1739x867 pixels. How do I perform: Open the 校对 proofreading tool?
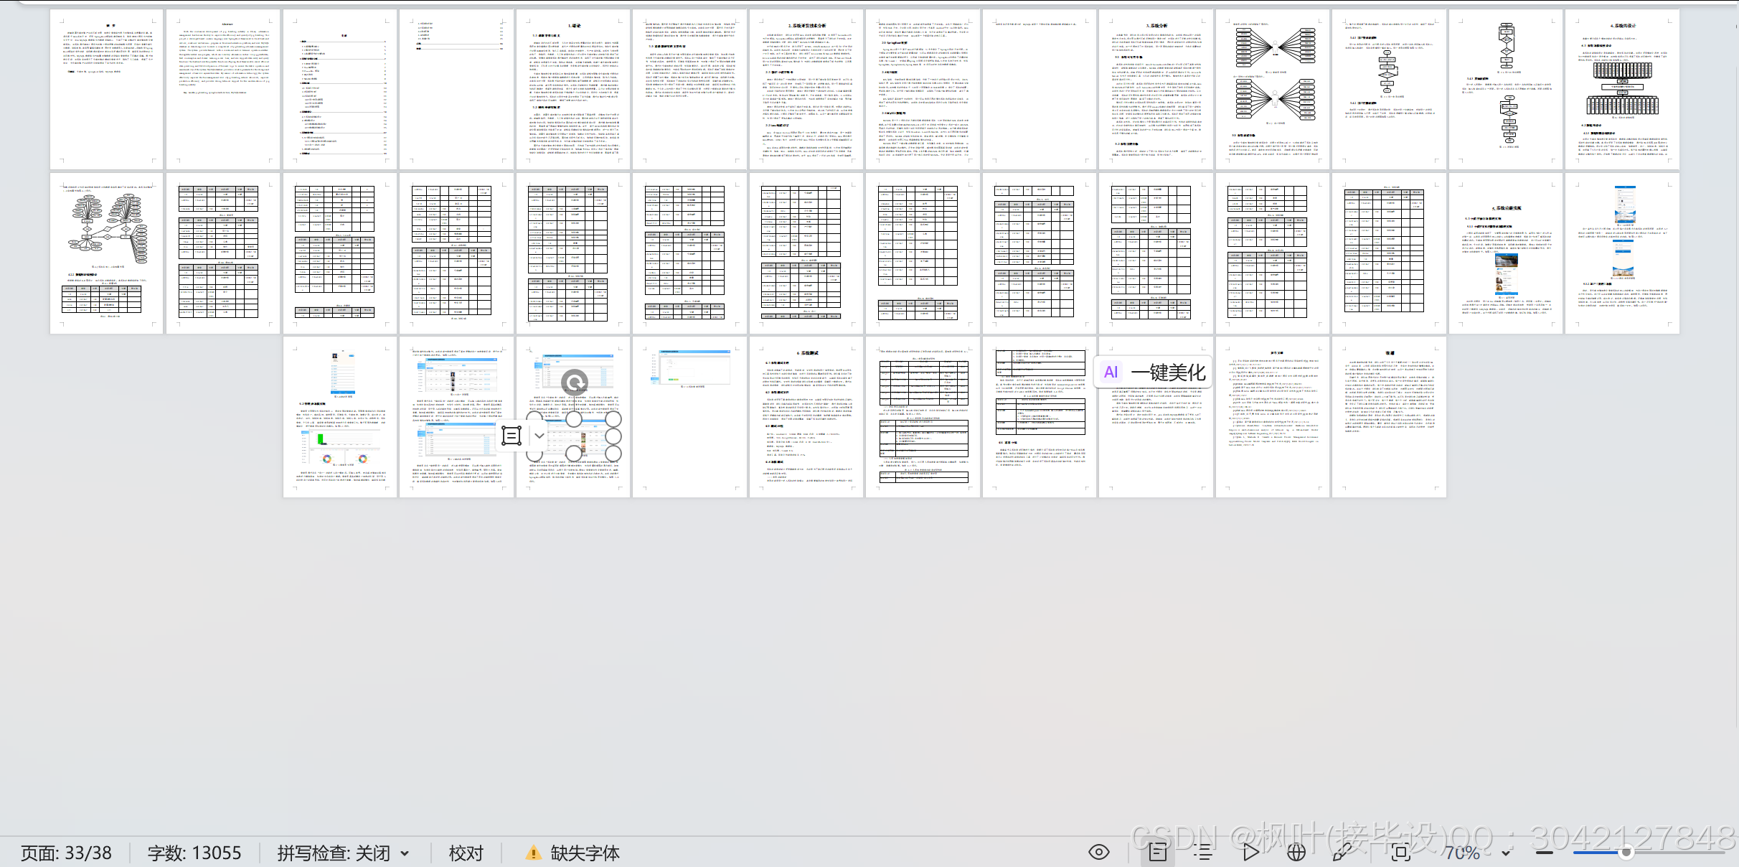(466, 853)
